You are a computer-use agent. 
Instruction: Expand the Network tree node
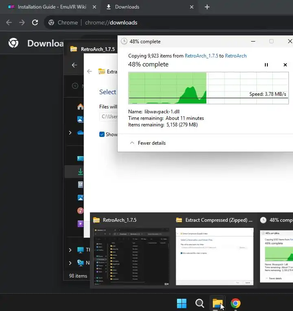[x=70, y=263]
